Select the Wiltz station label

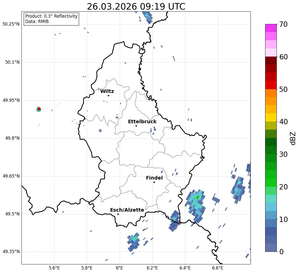(107, 91)
